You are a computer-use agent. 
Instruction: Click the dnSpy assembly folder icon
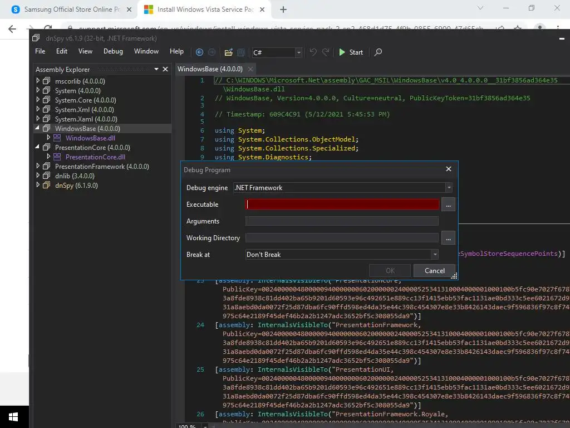(47, 184)
